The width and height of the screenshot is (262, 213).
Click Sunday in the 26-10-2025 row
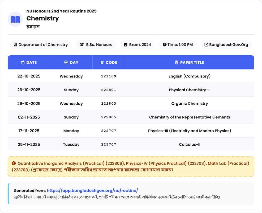(x=71, y=90)
